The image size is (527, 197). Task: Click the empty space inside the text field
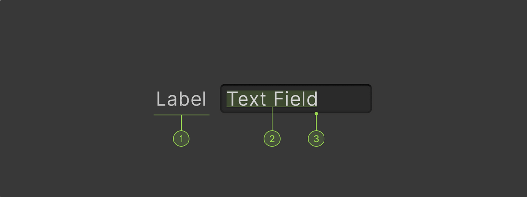point(343,99)
